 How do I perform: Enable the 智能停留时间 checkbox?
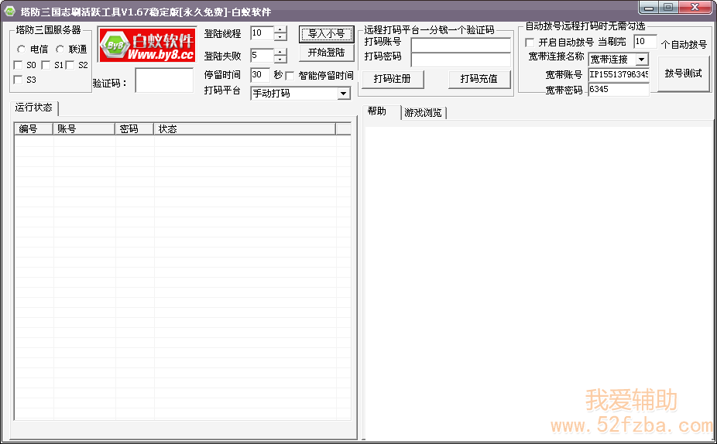pos(290,76)
